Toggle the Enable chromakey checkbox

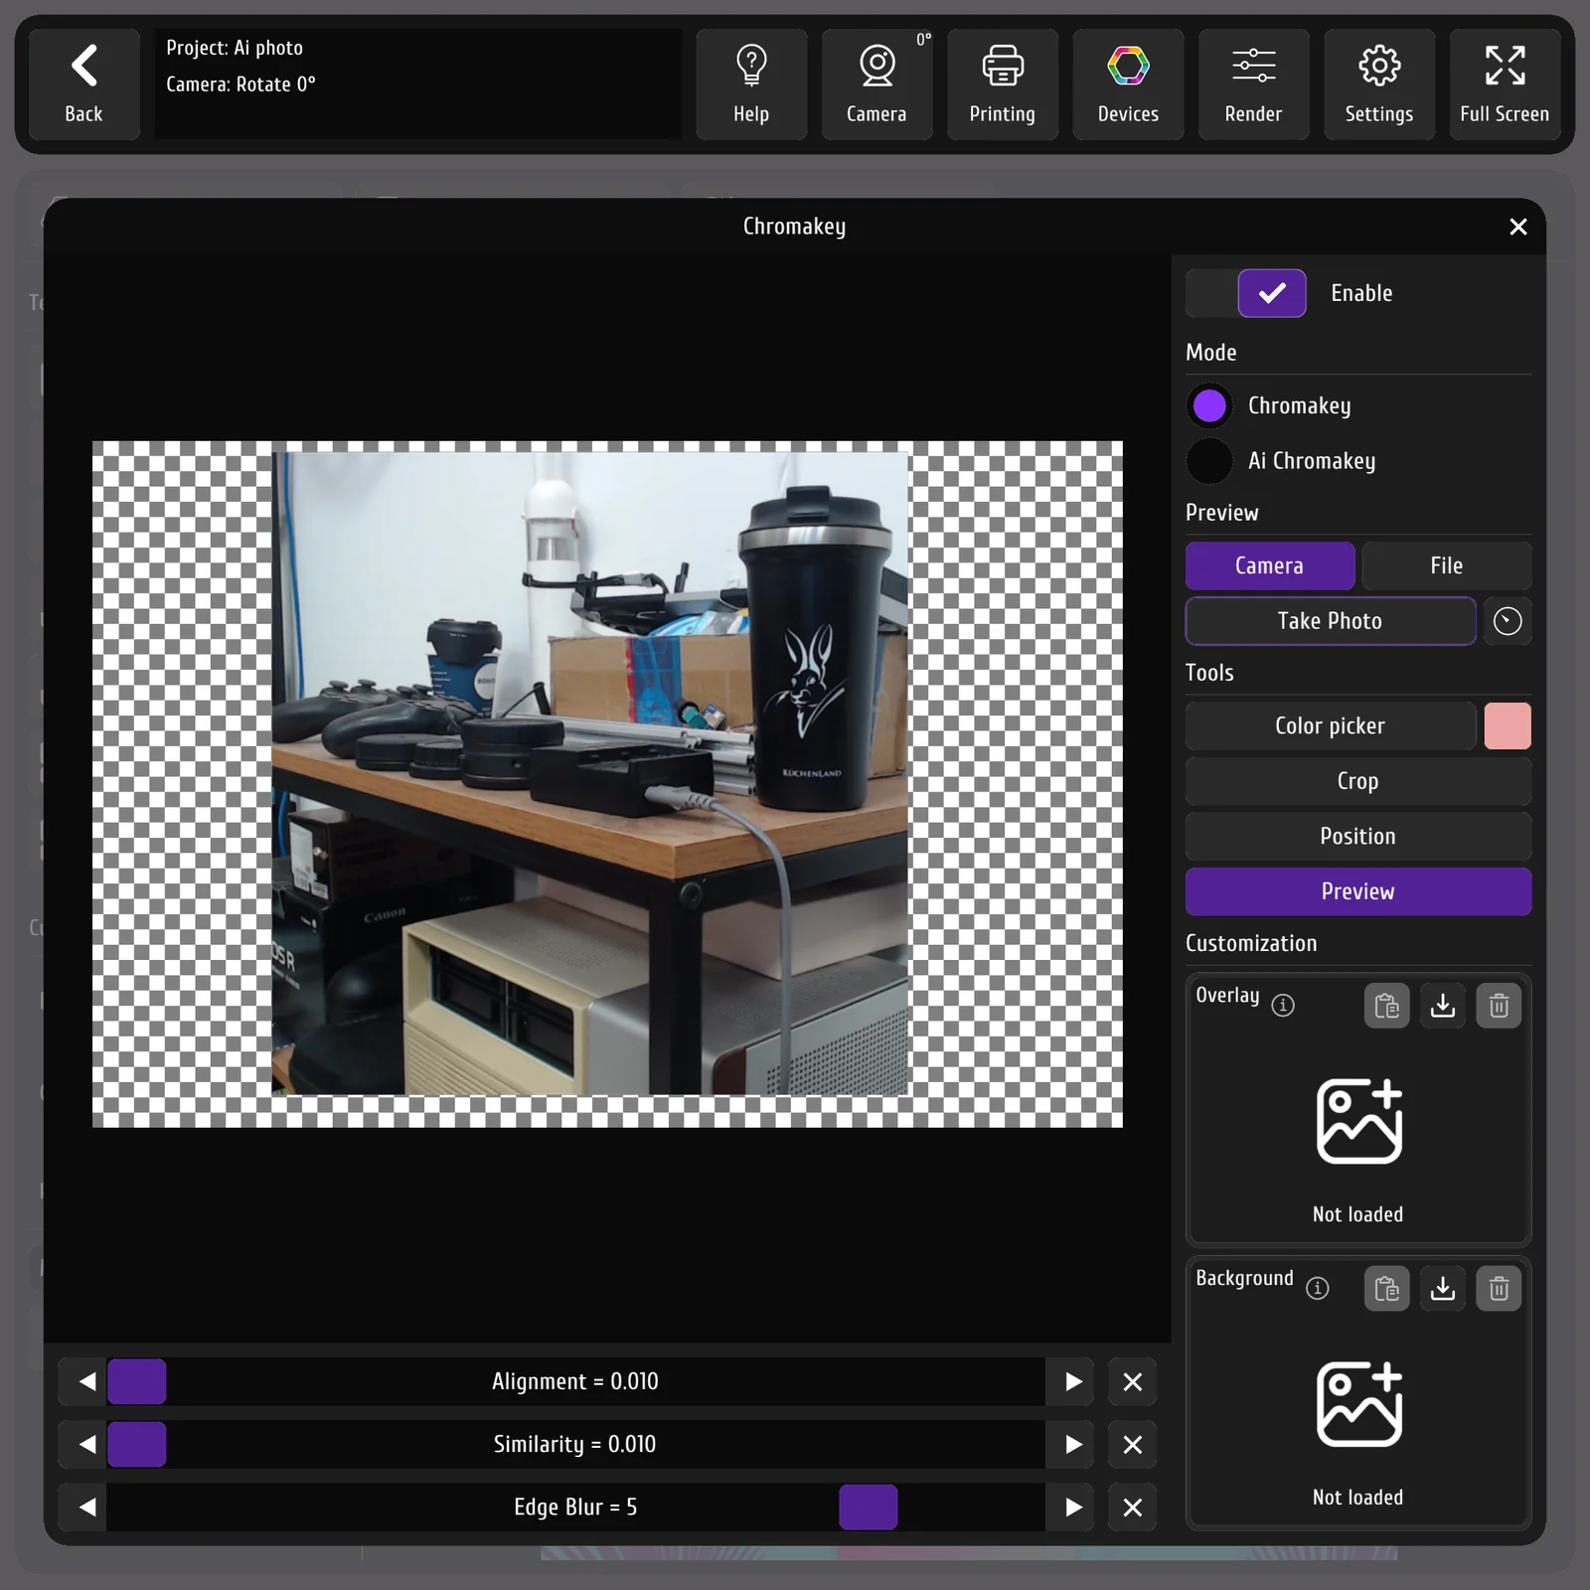[x=1271, y=293]
